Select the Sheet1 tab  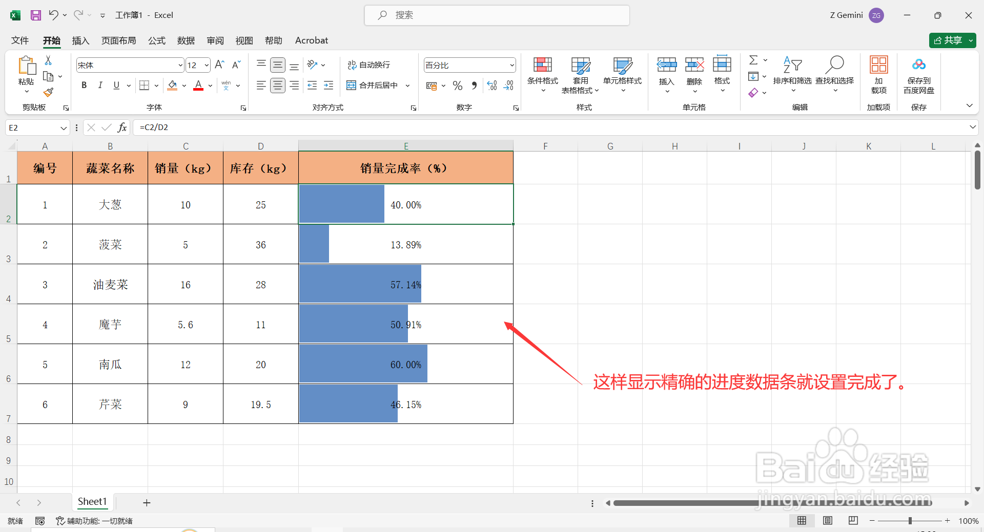[x=92, y=502]
